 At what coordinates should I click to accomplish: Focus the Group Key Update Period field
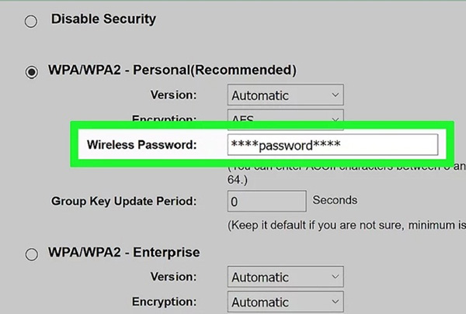coord(266,201)
